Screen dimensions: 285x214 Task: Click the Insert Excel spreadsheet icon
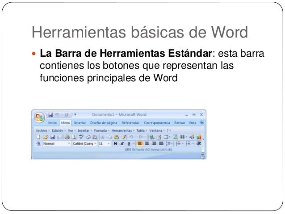tap(176, 137)
